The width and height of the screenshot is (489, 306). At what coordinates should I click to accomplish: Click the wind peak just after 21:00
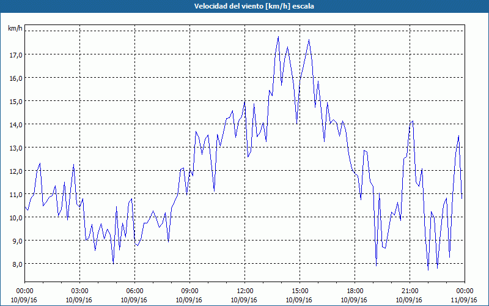pyautogui.click(x=413, y=121)
